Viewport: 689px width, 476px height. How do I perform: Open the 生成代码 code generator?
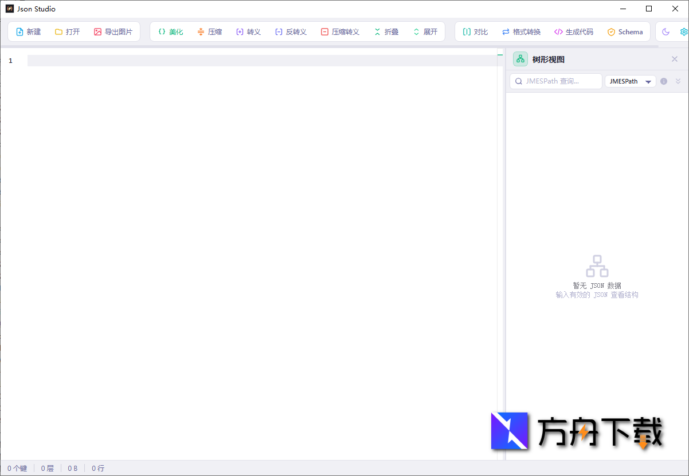point(573,31)
